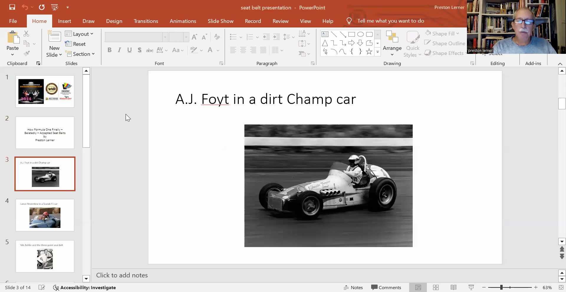Screen dimensions: 566x292
Task: Toggle Italic formatting
Action: click(x=119, y=50)
